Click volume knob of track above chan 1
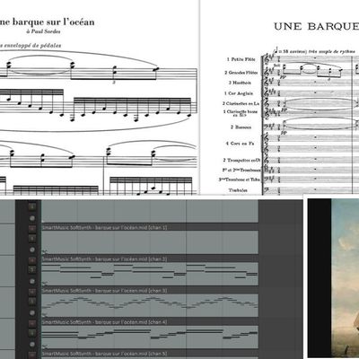359x359 pixels. pos(32,218)
